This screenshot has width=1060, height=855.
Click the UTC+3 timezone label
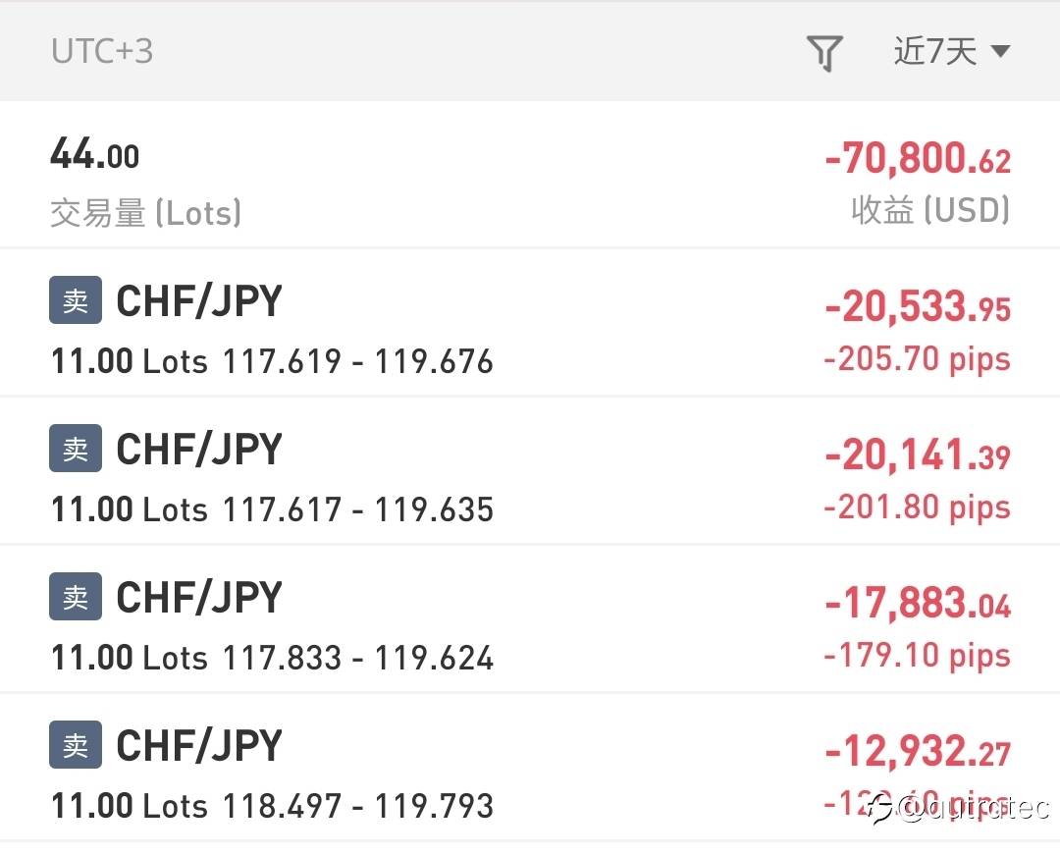(102, 51)
